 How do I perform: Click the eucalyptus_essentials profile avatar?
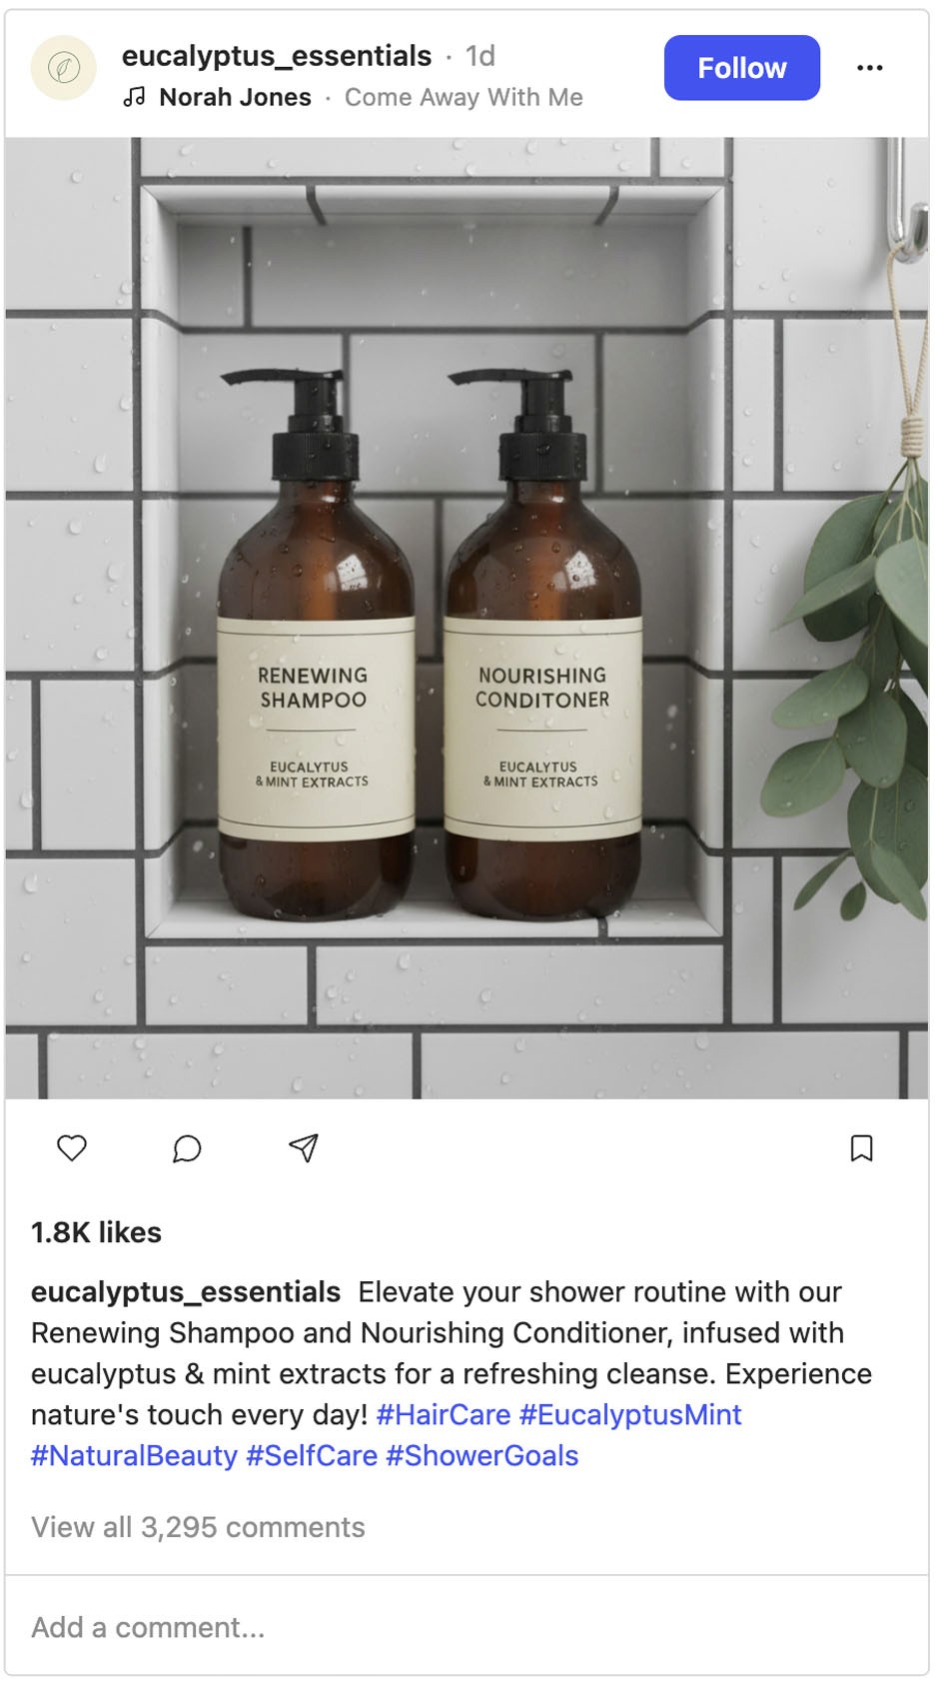coord(64,68)
